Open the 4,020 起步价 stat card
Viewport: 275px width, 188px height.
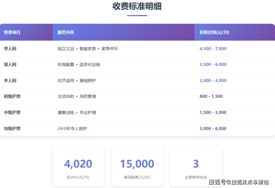pyautogui.click(x=78, y=166)
